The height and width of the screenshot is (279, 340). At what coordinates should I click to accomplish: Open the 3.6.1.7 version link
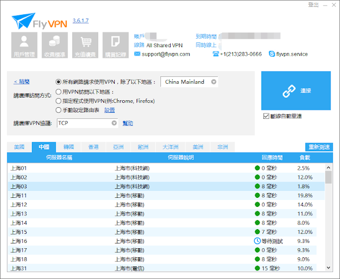click(x=80, y=21)
